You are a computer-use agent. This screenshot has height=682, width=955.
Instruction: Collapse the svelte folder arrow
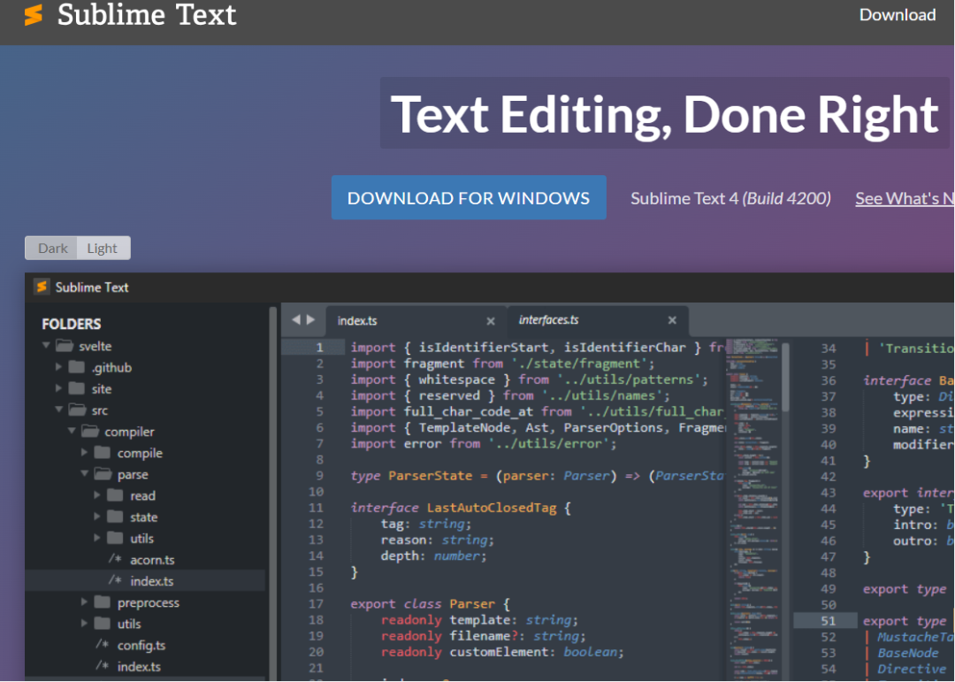tap(46, 345)
